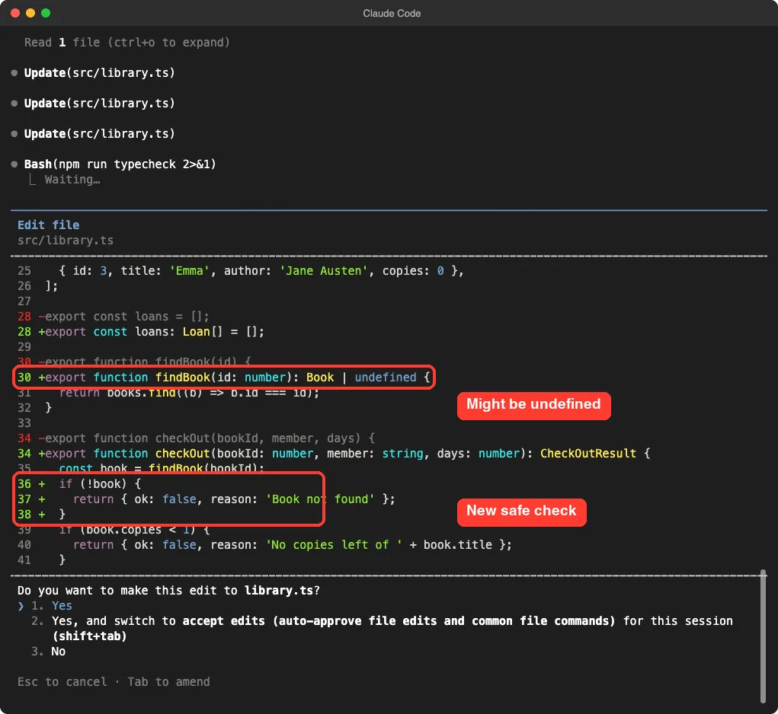The width and height of the screenshot is (778, 714).
Task: Click added line 36 'if (!book) {'
Action: tap(79, 483)
